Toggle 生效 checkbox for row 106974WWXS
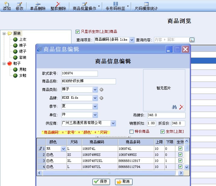Image resolution: width=216 pixels, height=186 pixels. [x=180, y=155]
